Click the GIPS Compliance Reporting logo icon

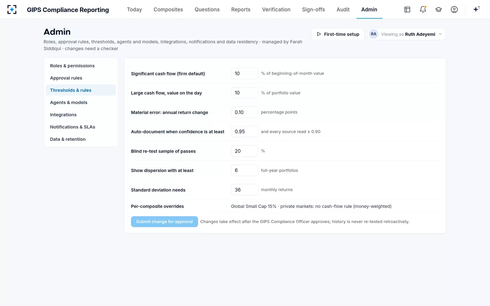click(12, 10)
